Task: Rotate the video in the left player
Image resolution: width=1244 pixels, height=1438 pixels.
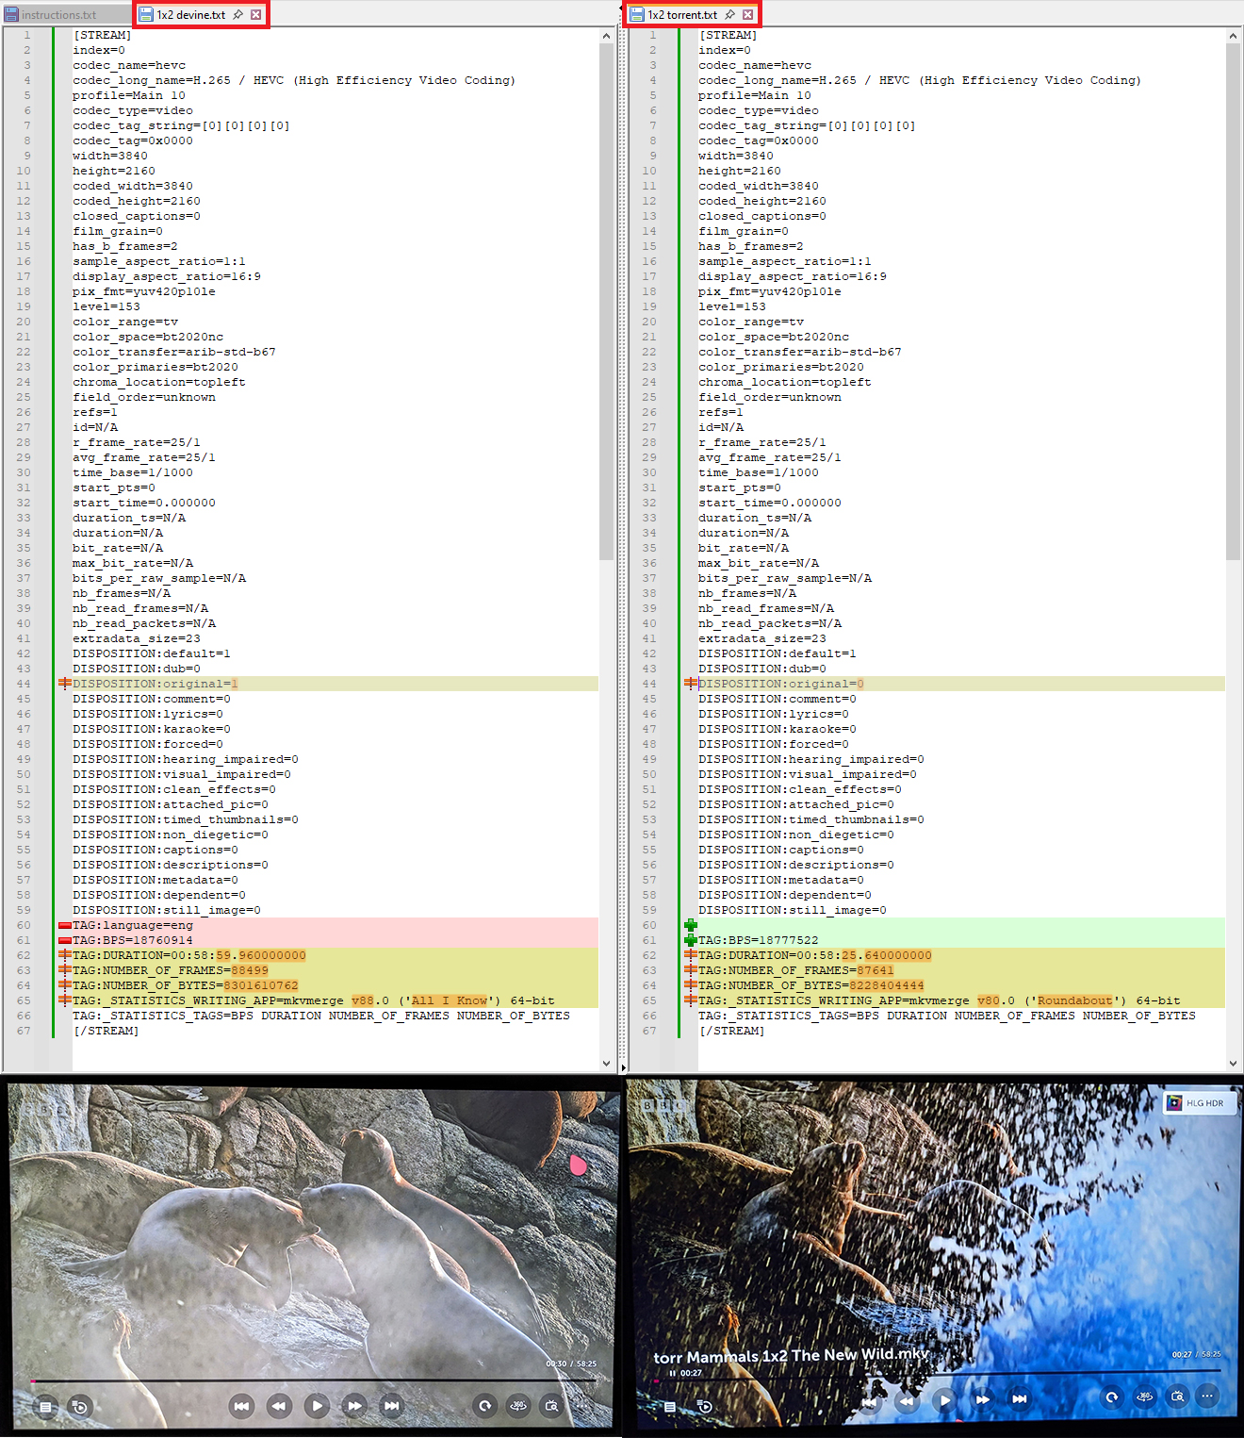Action: pyautogui.click(x=484, y=1406)
